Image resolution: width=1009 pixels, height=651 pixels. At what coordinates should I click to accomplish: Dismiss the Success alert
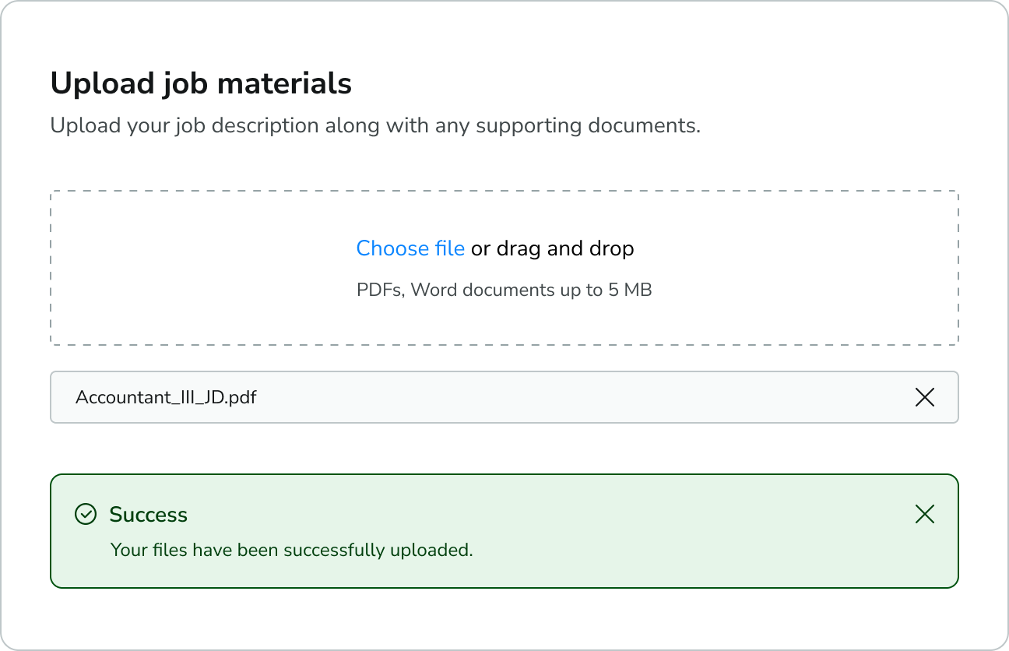point(924,514)
